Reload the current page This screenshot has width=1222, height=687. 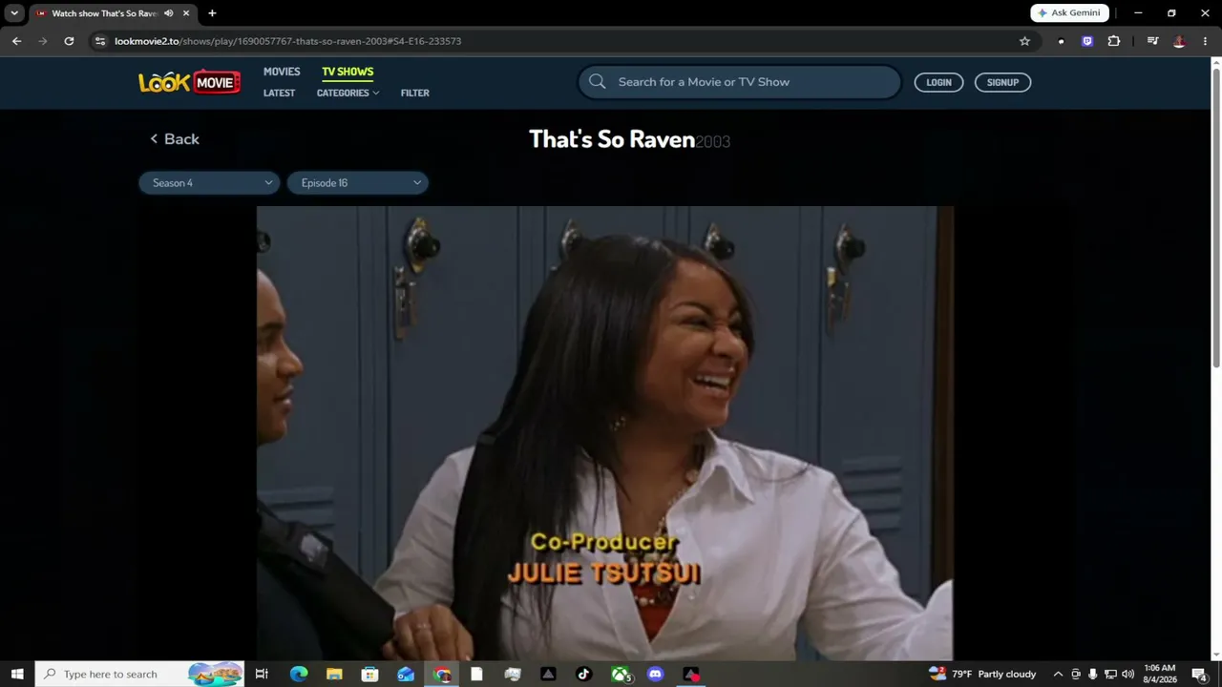click(x=69, y=41)
